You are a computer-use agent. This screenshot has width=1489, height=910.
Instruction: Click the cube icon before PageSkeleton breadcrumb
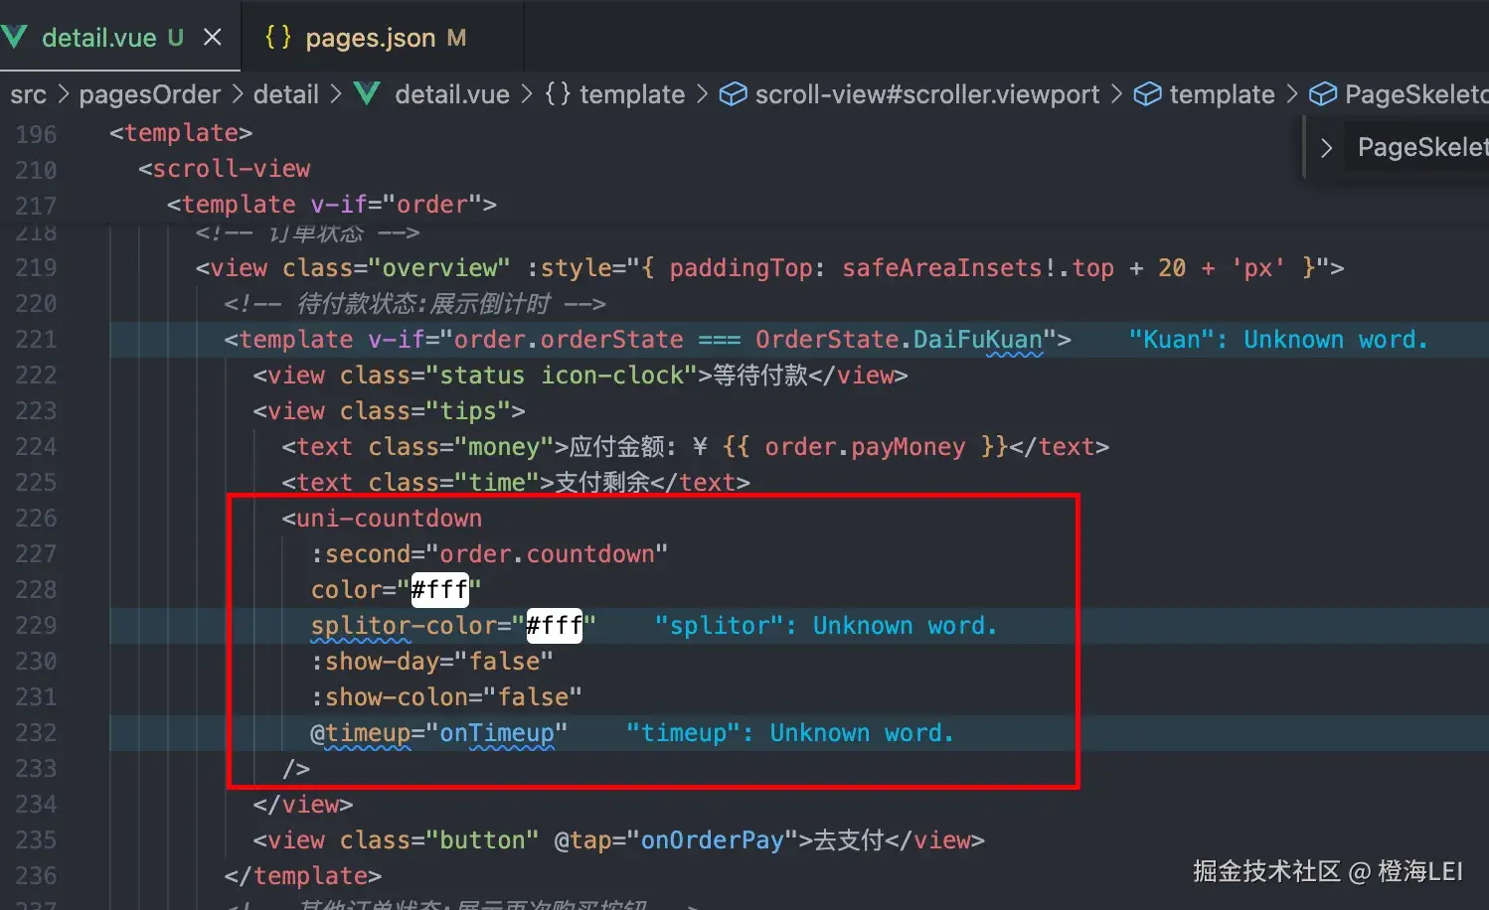(1323, 94)
